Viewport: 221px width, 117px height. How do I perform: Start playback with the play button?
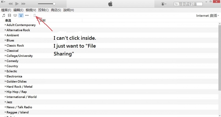[17, 4]
